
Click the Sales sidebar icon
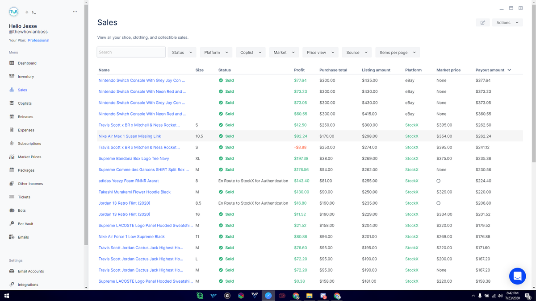12,90
